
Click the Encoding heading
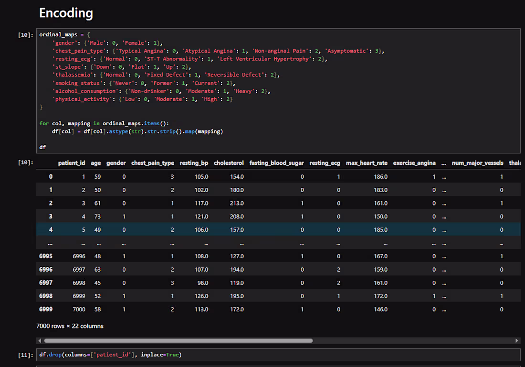click(66, 13)
